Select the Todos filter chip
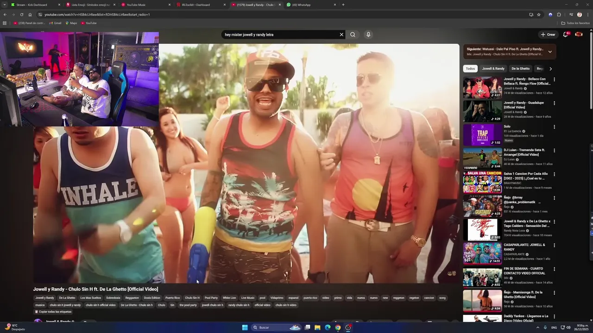Image resolution: width=593 pixels, height=333 pixels. [470, 68]
